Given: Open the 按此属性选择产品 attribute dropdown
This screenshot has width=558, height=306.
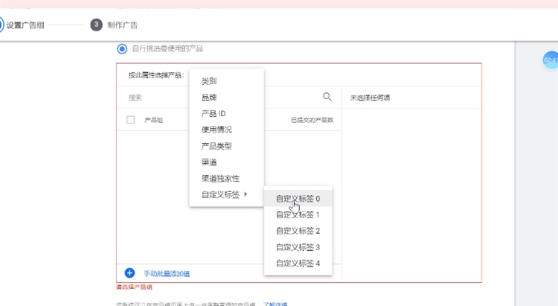Looking at the screenshot, I should pyautogui.click(x=156, y=75).
